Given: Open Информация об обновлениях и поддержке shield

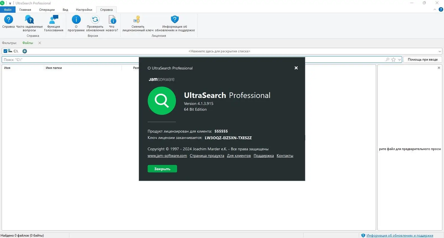Looking at the screenshot, I should pos(175,20).
